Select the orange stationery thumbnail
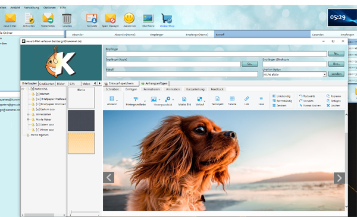The height and width of the screenshot is (217, 357). (x=81, y=143)
